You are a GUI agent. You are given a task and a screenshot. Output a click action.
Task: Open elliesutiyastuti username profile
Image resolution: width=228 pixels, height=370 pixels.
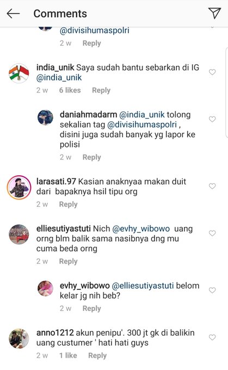tap(64, 229)
